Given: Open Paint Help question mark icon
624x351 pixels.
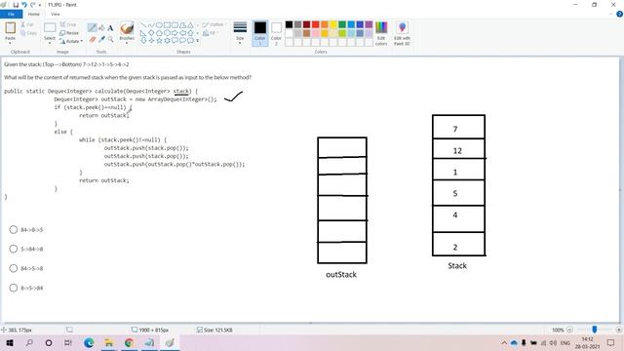Looking at the screenshot, I should tap(619, 14).
